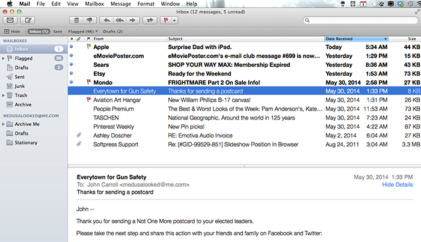Flag the selected message with the red flag

pos(165,20)
